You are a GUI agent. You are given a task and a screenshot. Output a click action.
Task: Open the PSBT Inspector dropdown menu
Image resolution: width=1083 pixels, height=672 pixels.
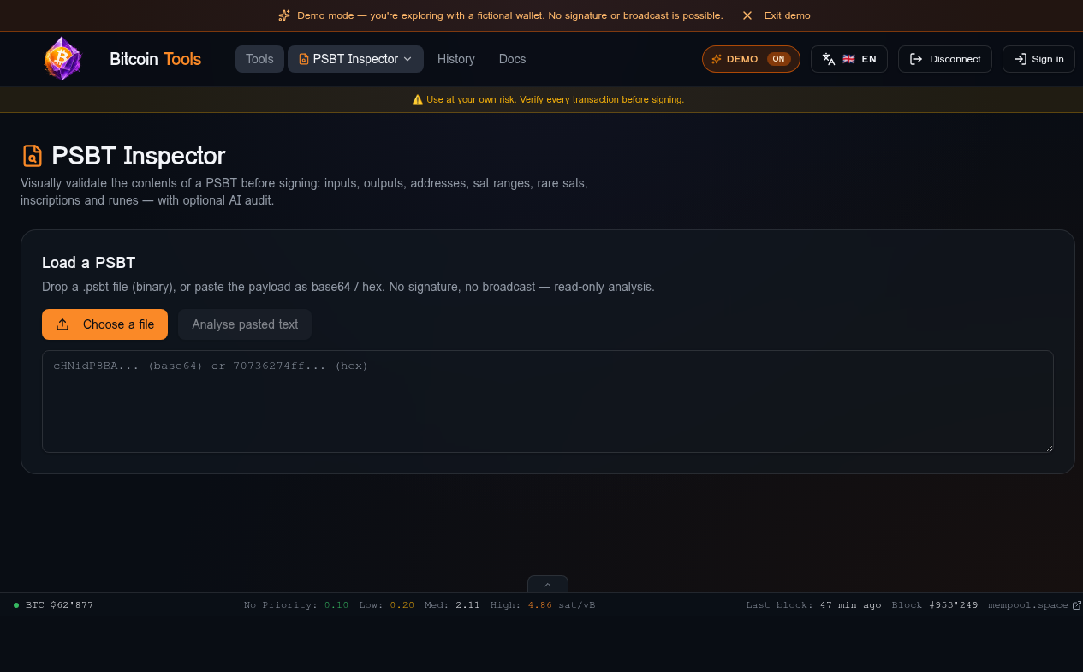coord(355,59)
